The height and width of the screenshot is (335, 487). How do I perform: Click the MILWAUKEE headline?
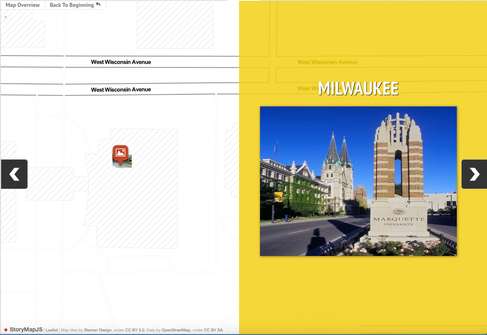coord(358,89)
